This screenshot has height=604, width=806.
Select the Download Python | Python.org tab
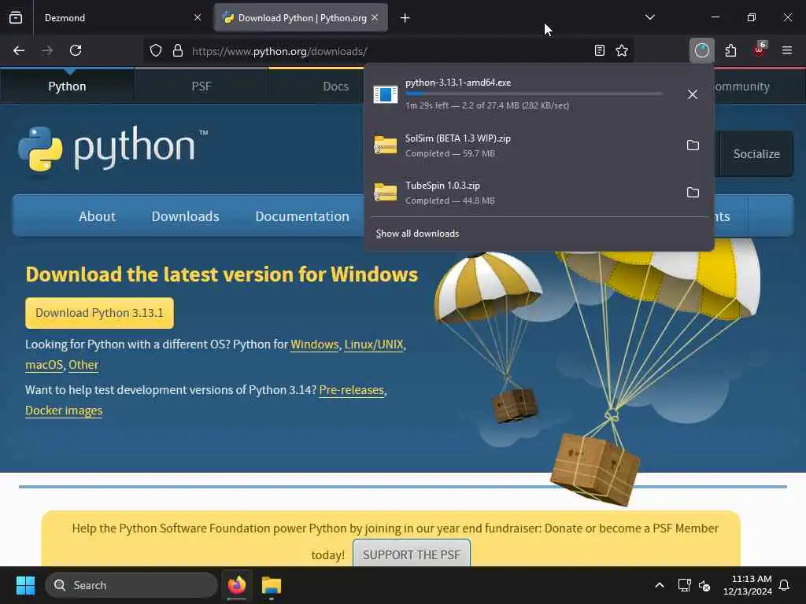click(301, 18)
